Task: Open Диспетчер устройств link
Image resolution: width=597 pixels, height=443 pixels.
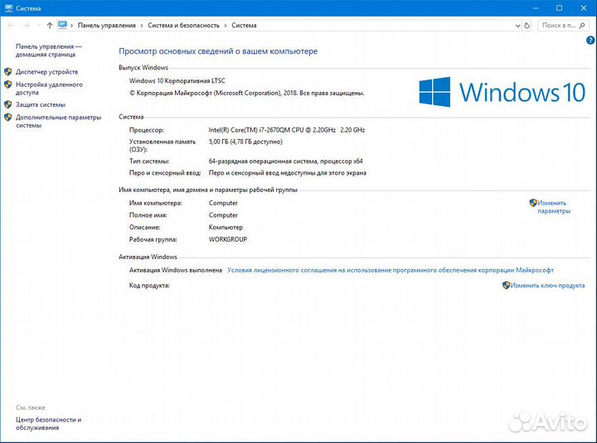Action: (x=46, y=72)
